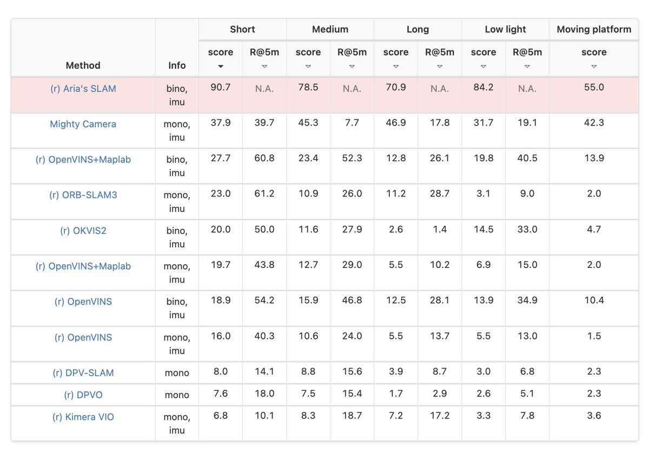Viewport: 649px width, 452px height.
Task: Select ORB-SLAM3 long R@5m 28.7
Action: click(440, 194)
